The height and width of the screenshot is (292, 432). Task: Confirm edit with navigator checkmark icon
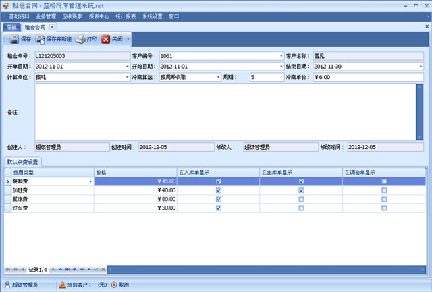pos(96,270)
